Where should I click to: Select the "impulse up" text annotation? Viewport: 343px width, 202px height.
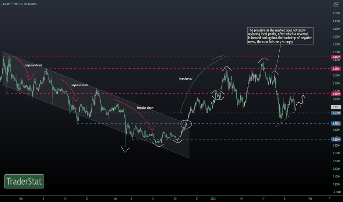(x=186, y=78)
